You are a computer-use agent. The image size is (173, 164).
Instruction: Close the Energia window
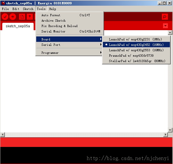[170, 3]
